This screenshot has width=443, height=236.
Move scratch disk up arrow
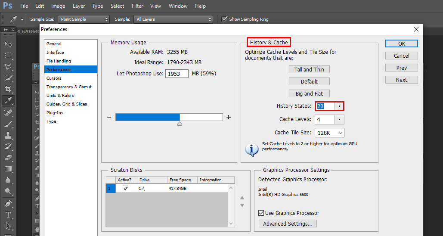point(242,198)
